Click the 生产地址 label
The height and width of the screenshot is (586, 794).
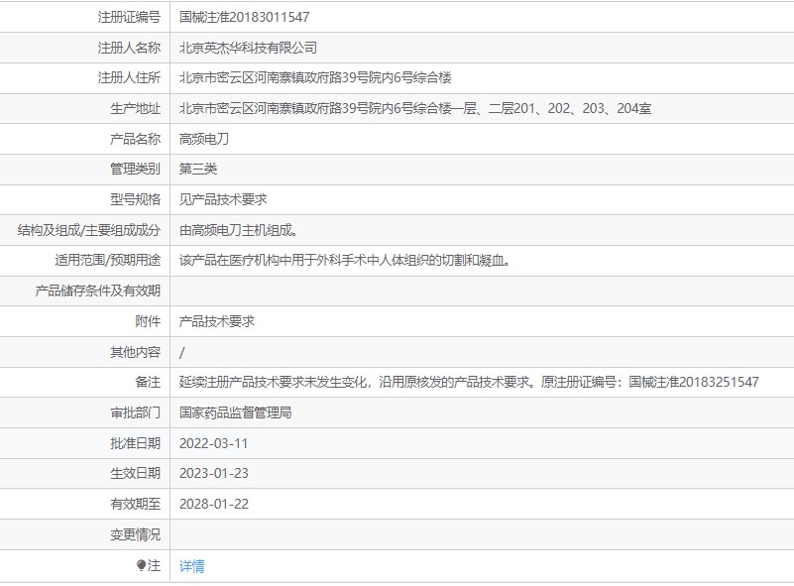(135, 108)
